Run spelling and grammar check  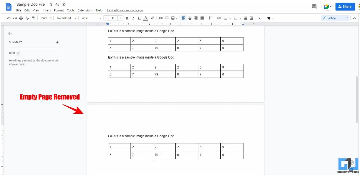point(27,18)
